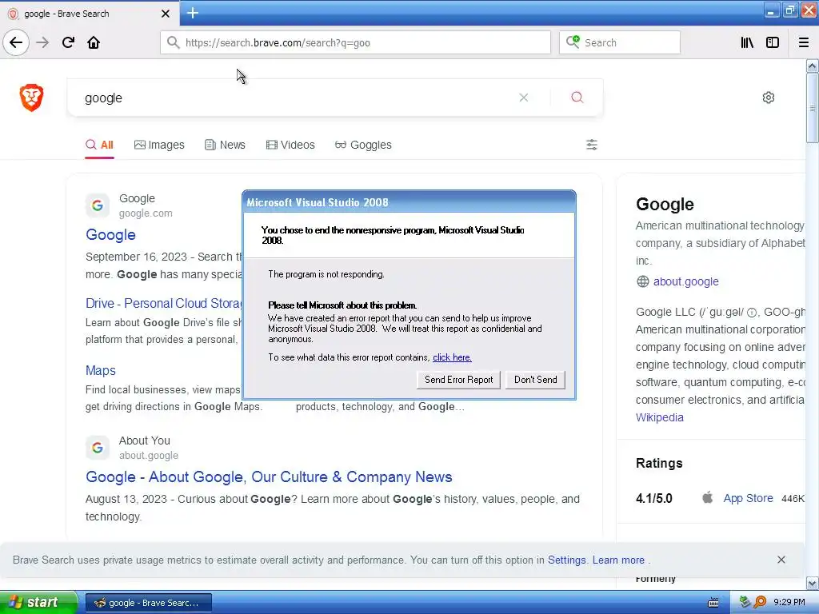Screen dimensions: 819x614
Task: Close the google - Brave Search tab
Action: pos(165,14)
